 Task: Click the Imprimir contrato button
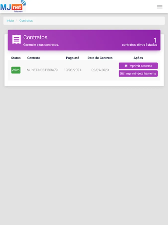138,66
